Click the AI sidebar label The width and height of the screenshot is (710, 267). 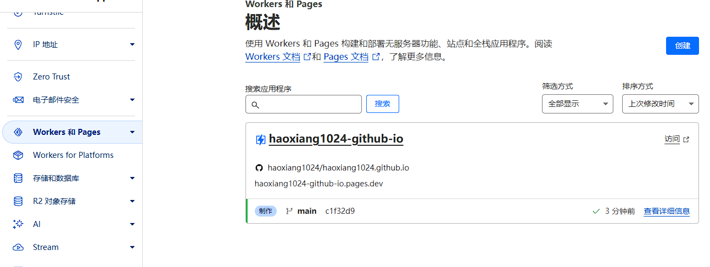point(37,224)
